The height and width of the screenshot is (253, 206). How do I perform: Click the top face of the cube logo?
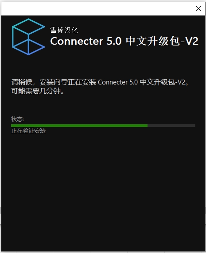pyautogui.click(x=28, y=26)
